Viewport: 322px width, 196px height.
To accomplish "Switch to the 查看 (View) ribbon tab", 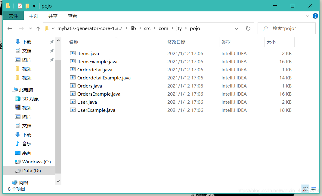I will tap(72, 16).
